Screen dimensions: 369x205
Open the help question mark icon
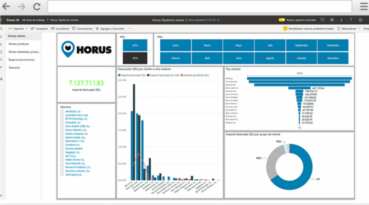(x=351, y=20)
